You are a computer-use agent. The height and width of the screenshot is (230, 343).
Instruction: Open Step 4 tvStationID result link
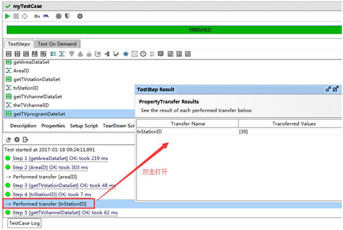coord(52,194)
